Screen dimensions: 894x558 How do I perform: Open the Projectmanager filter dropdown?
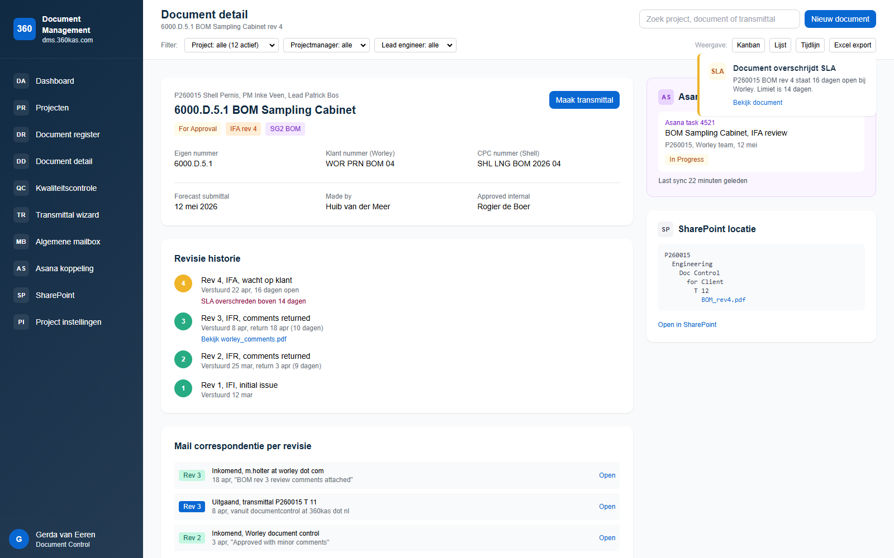[327, 45]
